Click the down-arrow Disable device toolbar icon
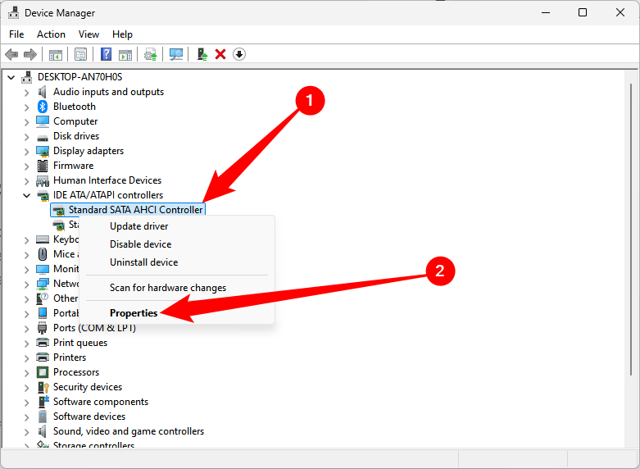 (239, 54)
